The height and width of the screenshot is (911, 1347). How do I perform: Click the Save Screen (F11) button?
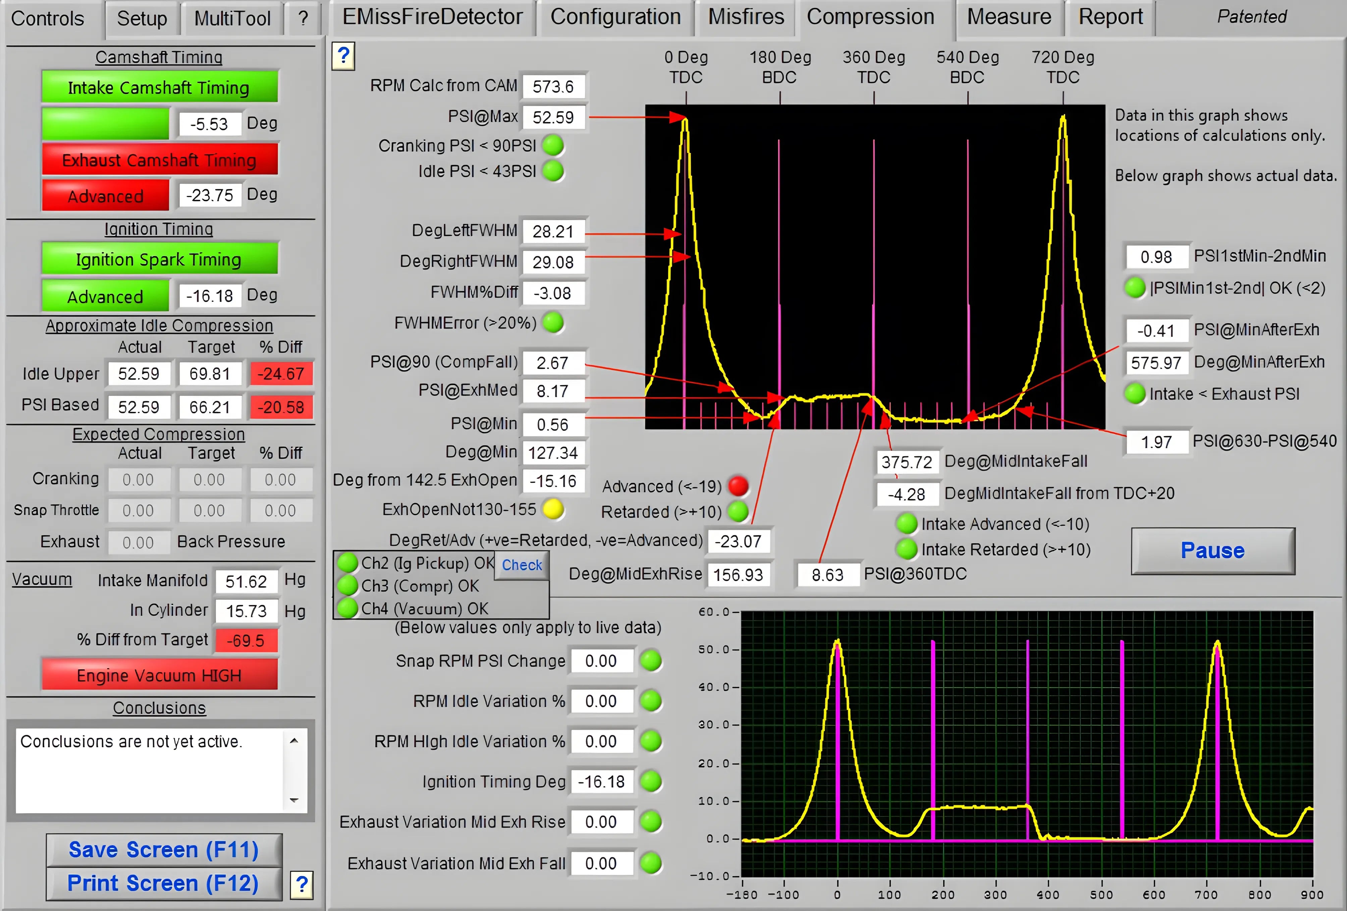(164, 850)
